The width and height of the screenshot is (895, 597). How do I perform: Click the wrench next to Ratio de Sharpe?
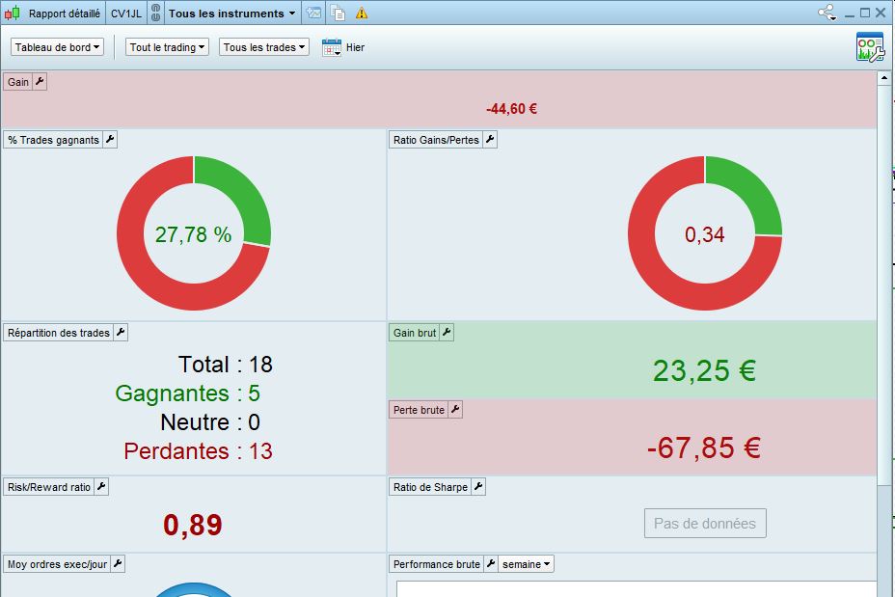tap(478, 487)
